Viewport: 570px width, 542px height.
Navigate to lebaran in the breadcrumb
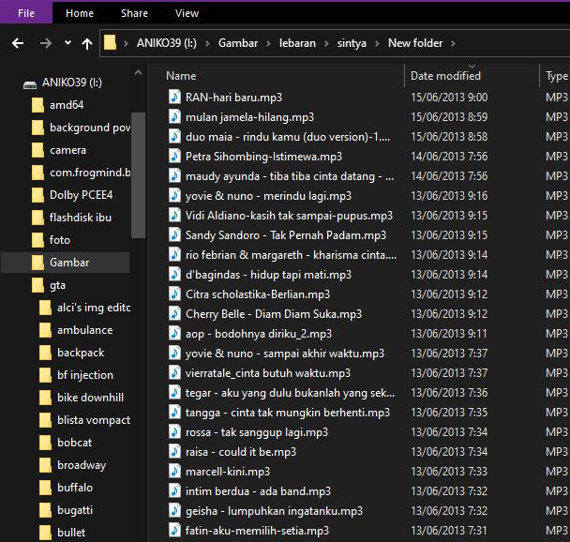click(x=297, y=43)
